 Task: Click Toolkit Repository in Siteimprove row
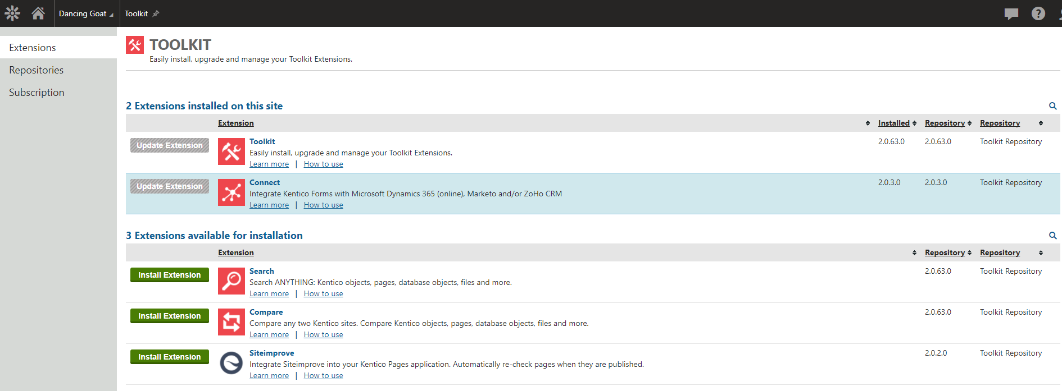[1011, 353]
